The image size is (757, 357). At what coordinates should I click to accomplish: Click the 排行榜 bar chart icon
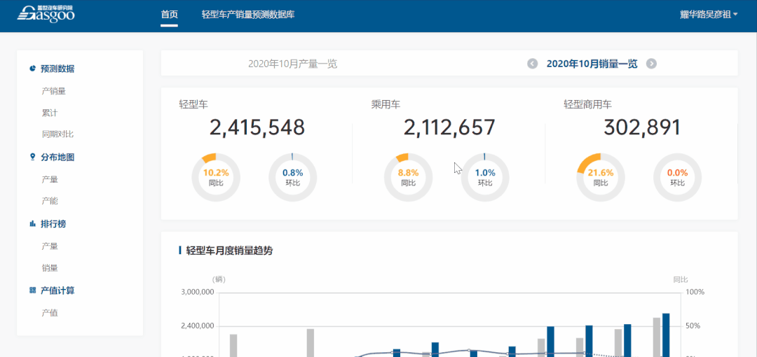[33, 223]
